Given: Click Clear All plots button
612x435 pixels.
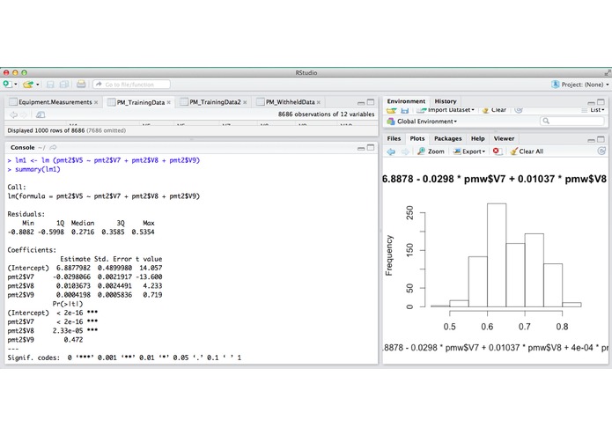Looking at the screenshot, I should coord(527,151).
